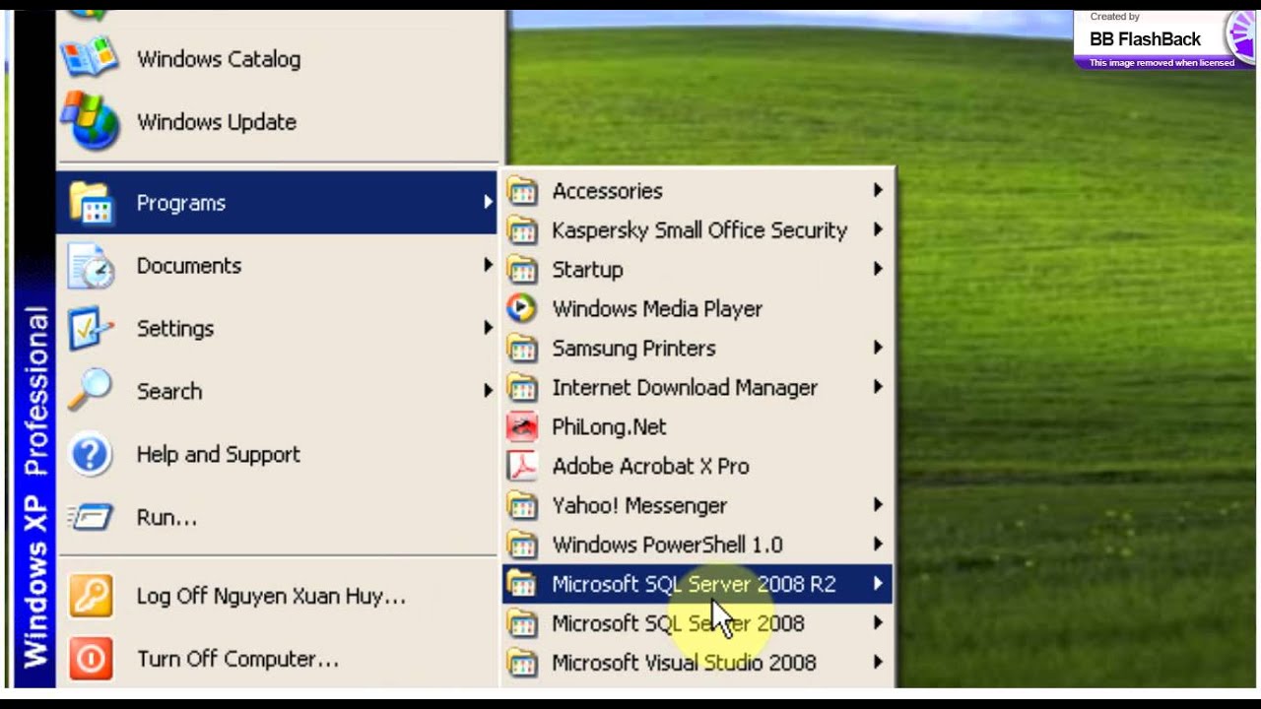Click the Samsung Printers folder icon

point(522,349)
